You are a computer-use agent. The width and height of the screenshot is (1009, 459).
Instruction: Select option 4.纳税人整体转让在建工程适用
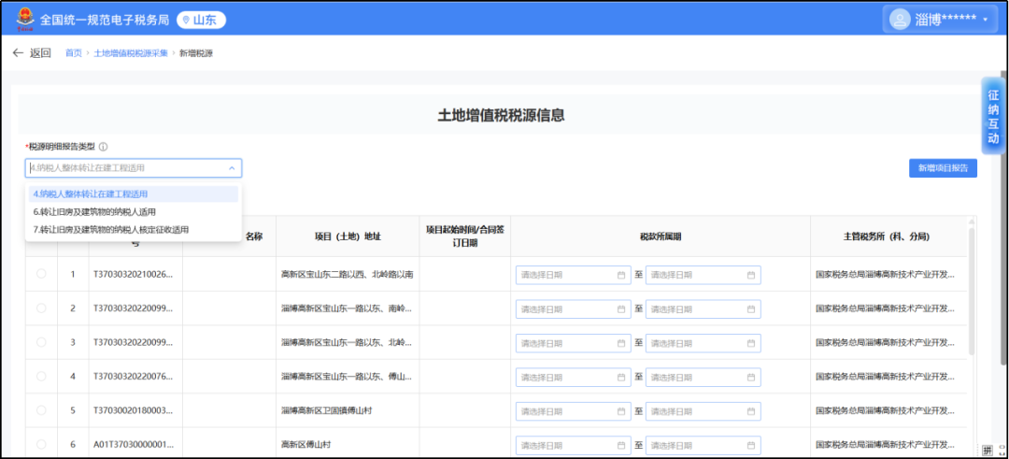pyautogui.click(x=91, y=194)
